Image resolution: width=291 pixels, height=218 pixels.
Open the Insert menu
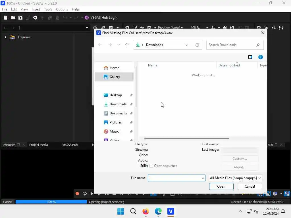36,9
